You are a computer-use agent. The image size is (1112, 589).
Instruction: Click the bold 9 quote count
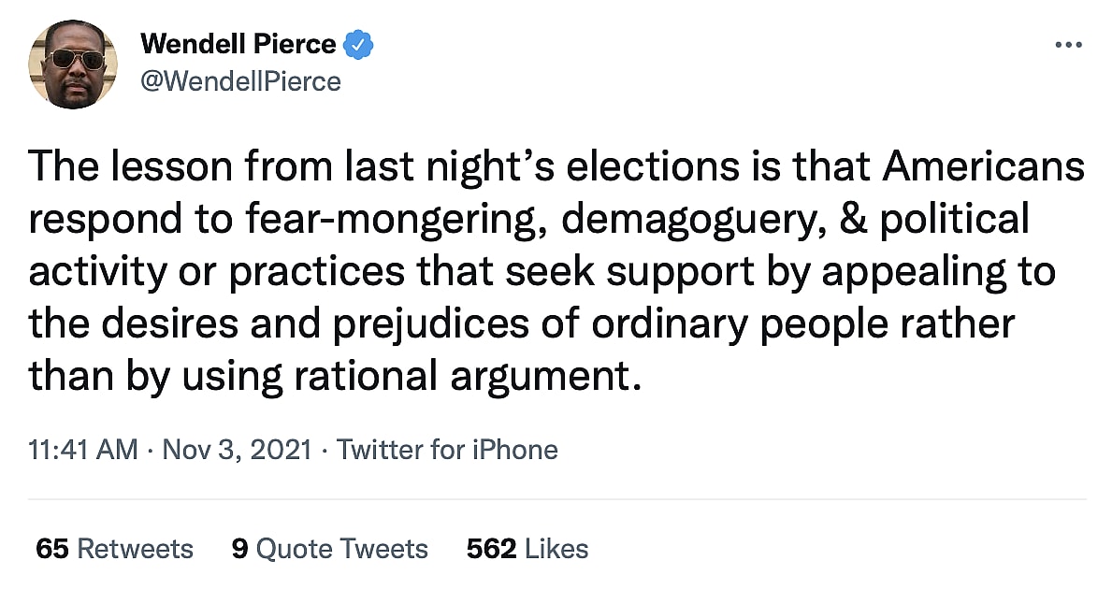(x=239, y=549)
